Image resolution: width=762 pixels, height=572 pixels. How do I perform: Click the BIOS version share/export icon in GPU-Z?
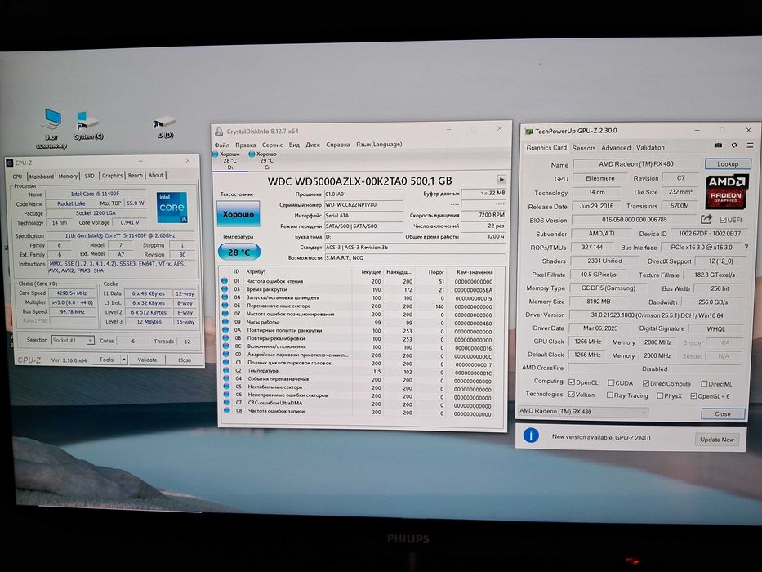pos(706,219)
